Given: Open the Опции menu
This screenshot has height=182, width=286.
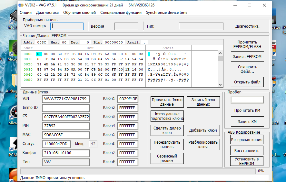Looking at the screenshot, I should coord(25,13).
